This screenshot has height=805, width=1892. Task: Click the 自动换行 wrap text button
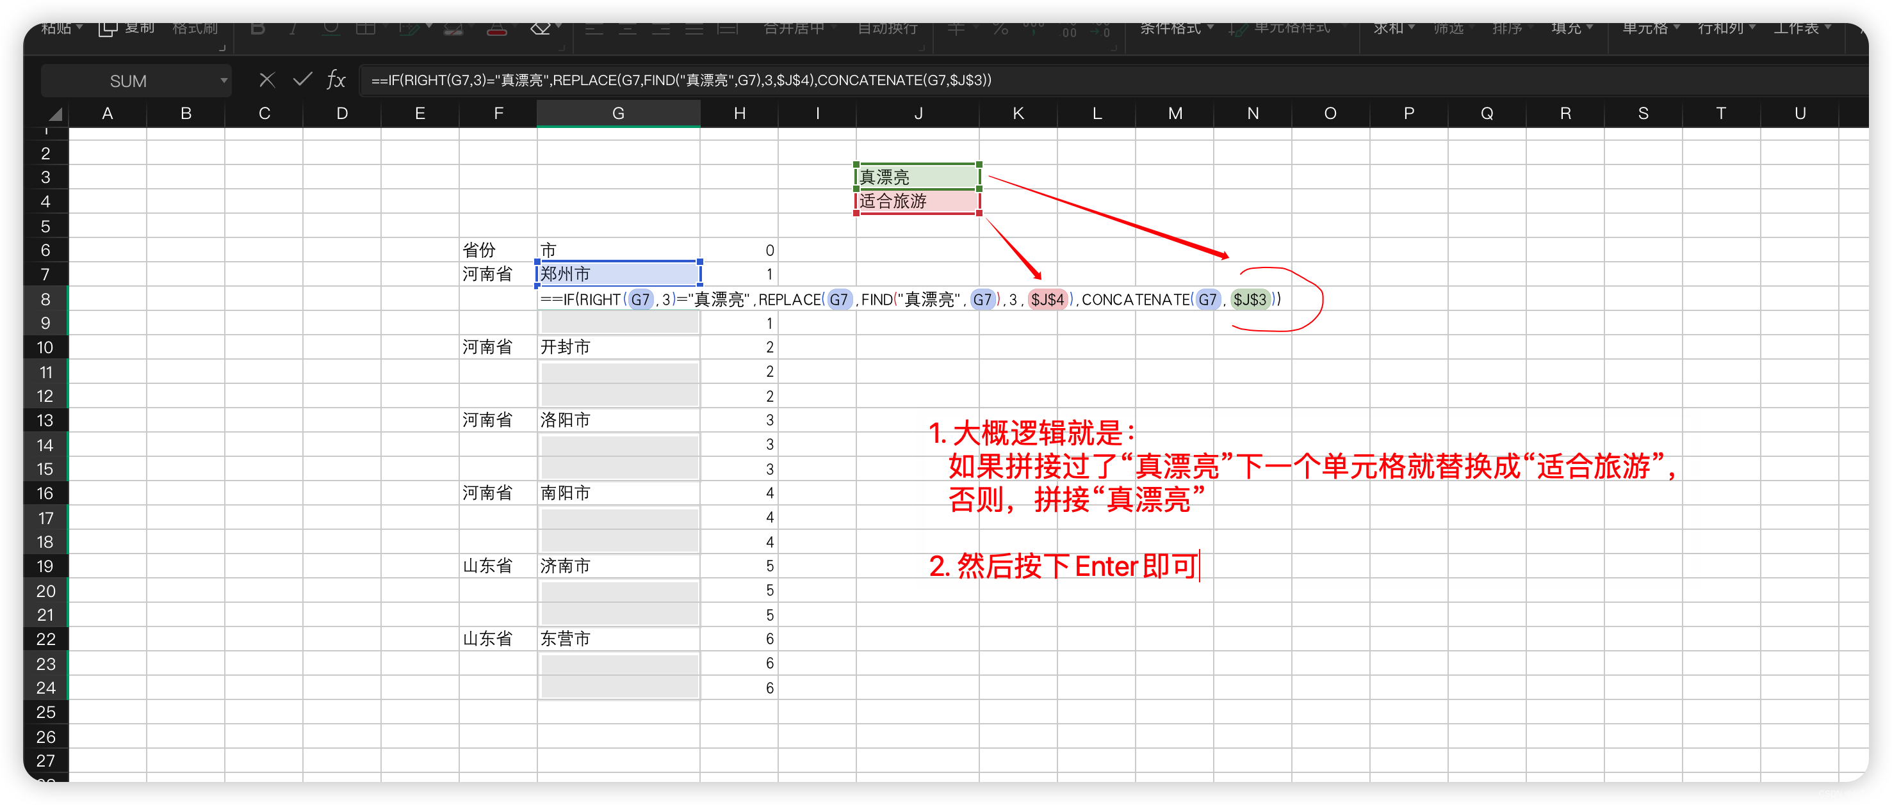tap(887, 29)
